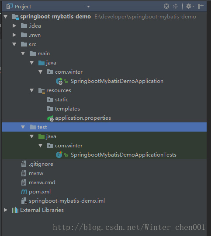Screen dimensions: 211x236
Task: Click the scroll from source target icon
Action: 166,6
